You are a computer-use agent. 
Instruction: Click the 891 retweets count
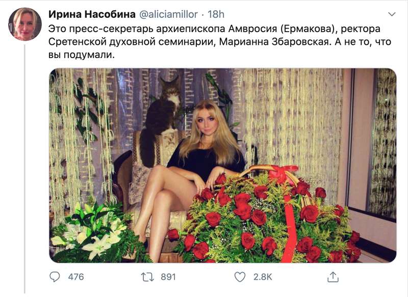[x=168, y=277]
